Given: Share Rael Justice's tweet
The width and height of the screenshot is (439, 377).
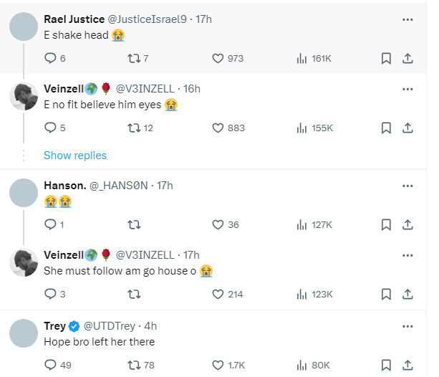Looking at the screenshot, I should (407, 59).
